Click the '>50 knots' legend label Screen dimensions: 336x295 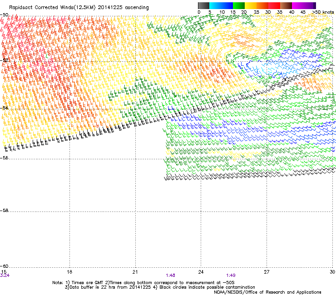pyautogui.click(x=323, y=12)
